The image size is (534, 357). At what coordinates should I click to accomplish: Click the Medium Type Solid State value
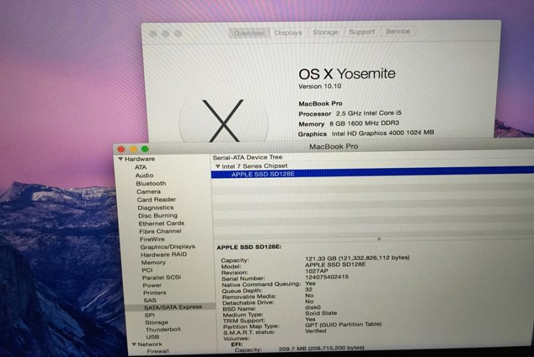[321, 313]
